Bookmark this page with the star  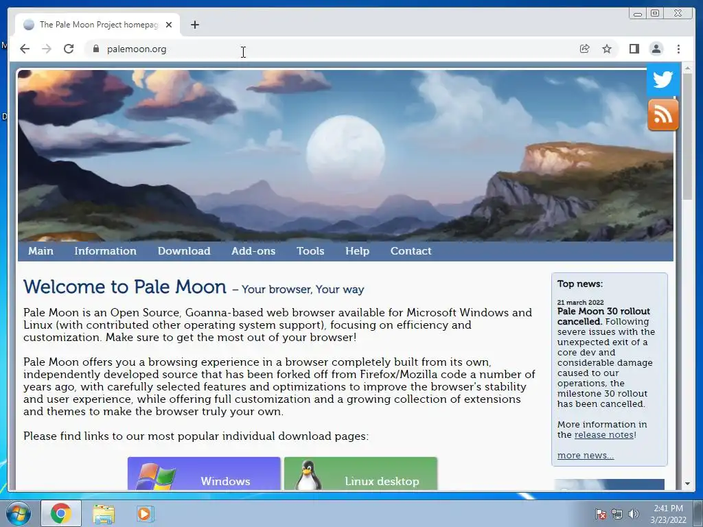607,49
